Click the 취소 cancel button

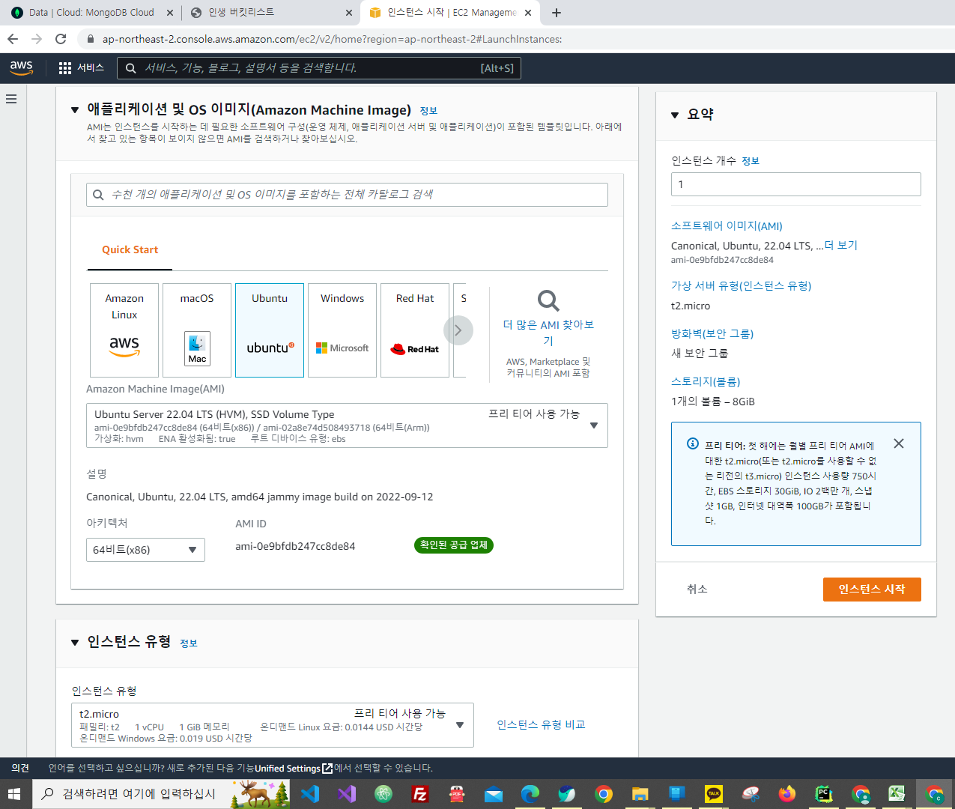coord(697,590)
